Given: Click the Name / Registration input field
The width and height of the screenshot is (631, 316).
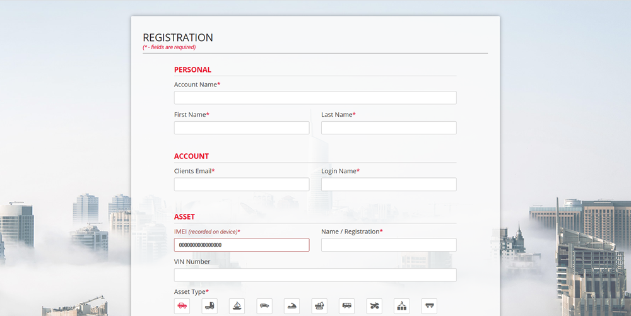Looking at the screenshot, I should point(389,245).
